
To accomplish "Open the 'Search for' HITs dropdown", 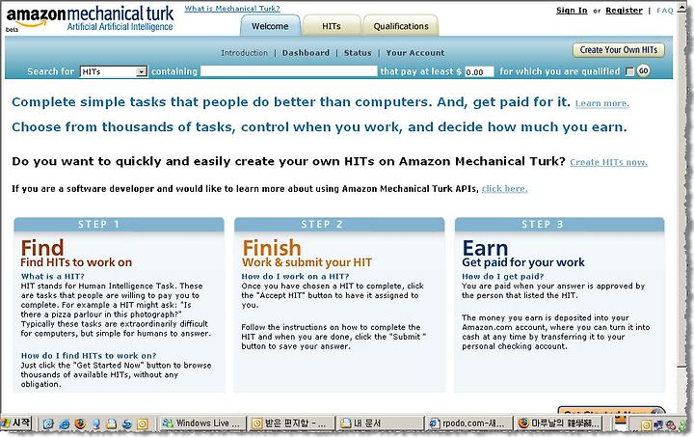I will pyautogui.click(x=114, y=71).
